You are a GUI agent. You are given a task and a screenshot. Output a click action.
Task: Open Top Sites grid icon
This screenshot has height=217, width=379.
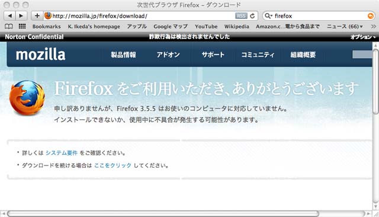[x=23, y=26]
